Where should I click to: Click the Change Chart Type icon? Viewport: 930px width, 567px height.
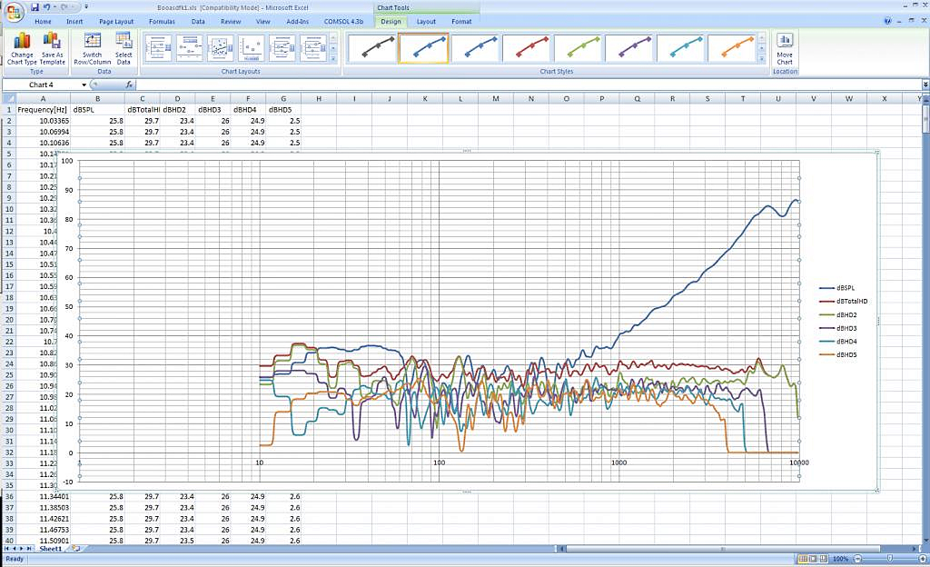[x=22, y=41]
